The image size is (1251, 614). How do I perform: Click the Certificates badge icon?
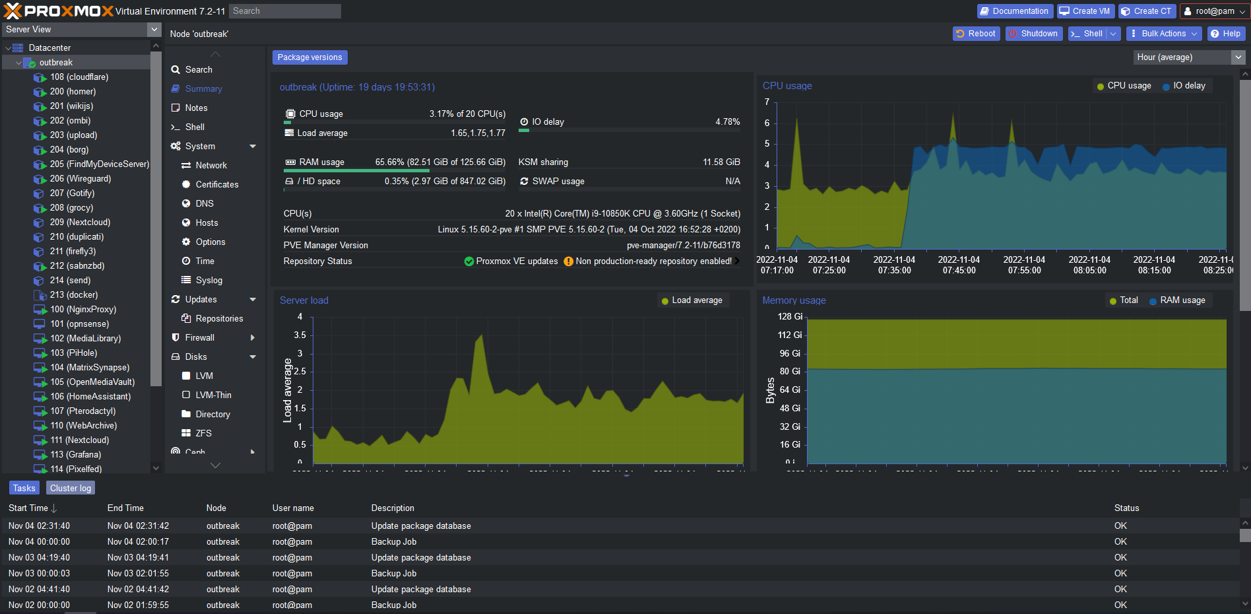point(186,184)
